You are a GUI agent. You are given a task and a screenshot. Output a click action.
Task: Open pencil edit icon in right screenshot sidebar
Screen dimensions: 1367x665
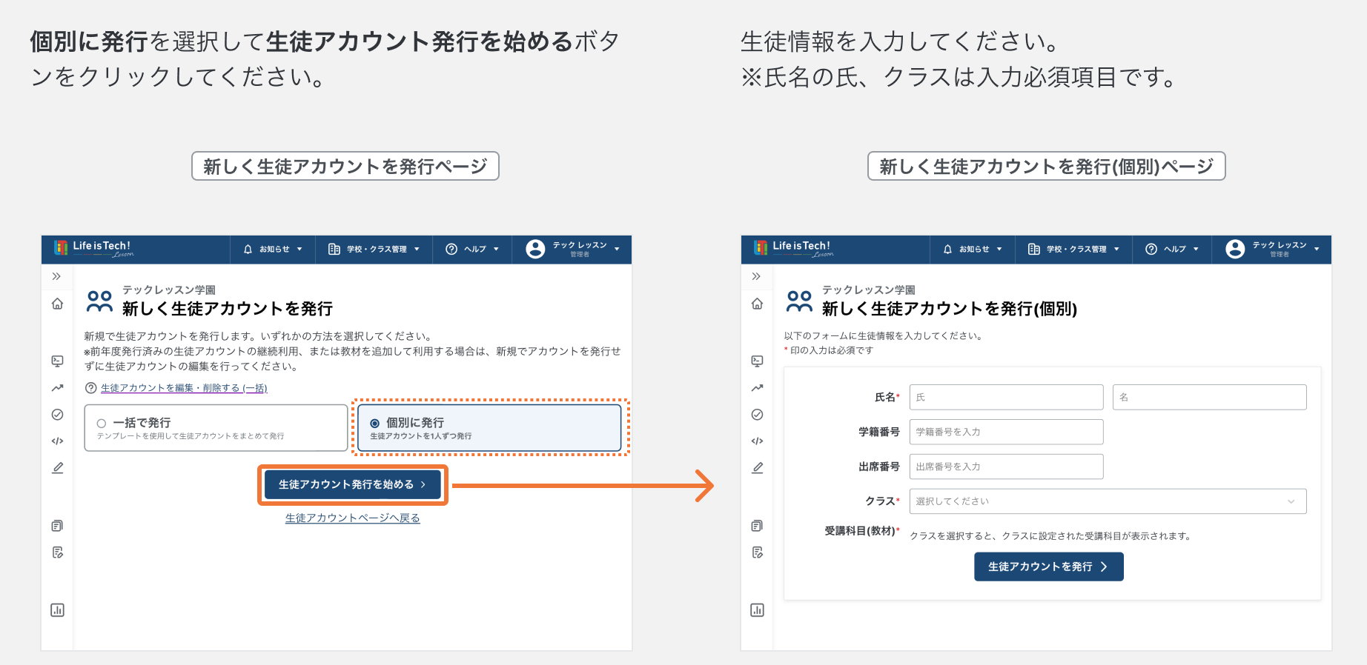[x=757, y=468]
